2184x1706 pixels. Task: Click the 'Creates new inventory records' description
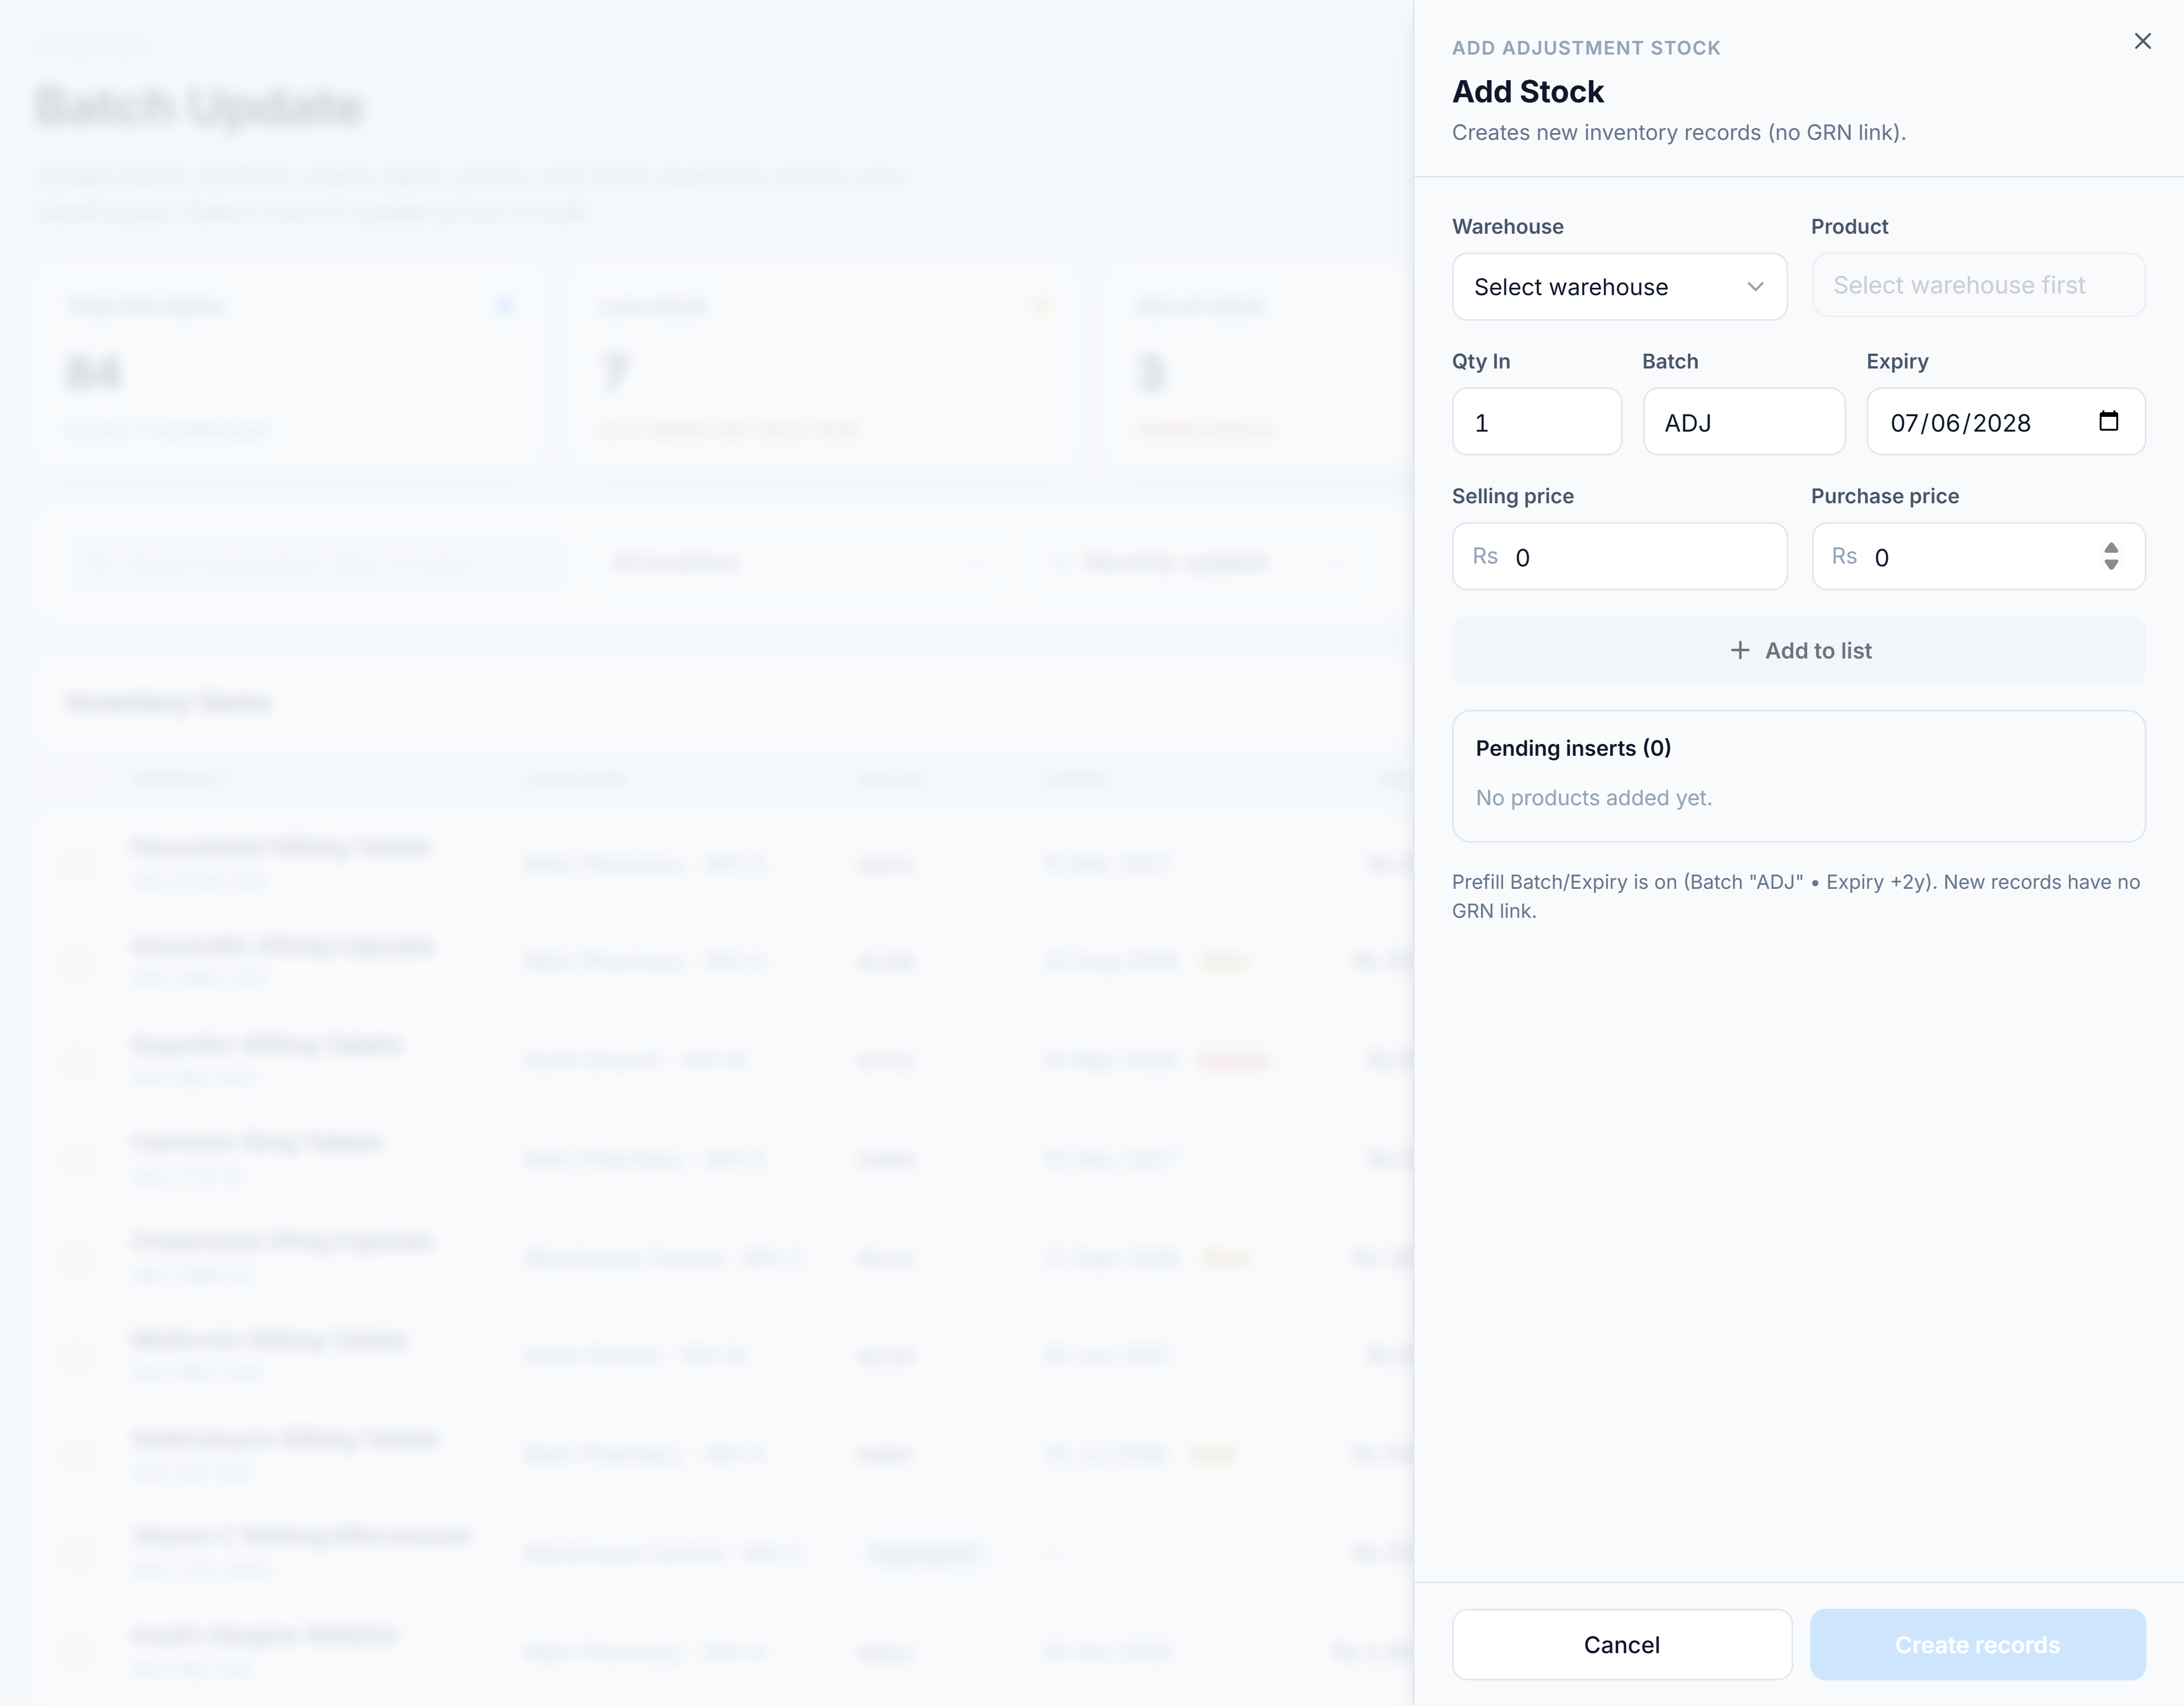[1679, 133]
